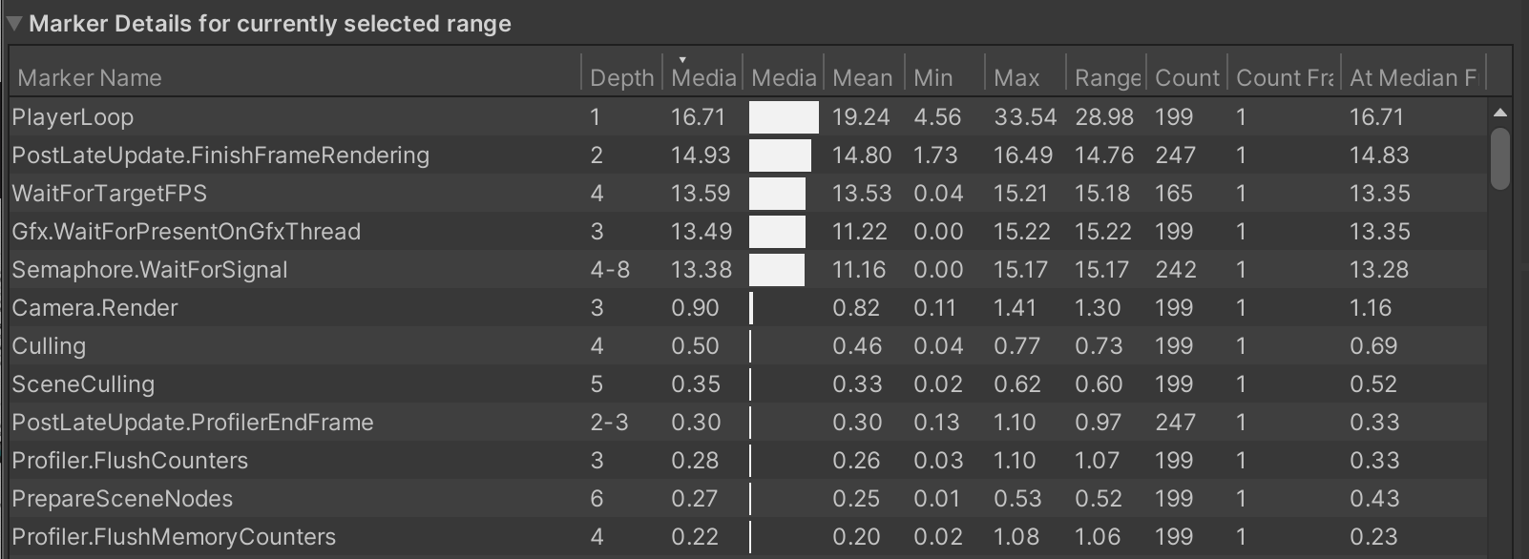This screenshot has width=1529, height=559.
Task: Click the Marker Name column header
Action: 89,77
